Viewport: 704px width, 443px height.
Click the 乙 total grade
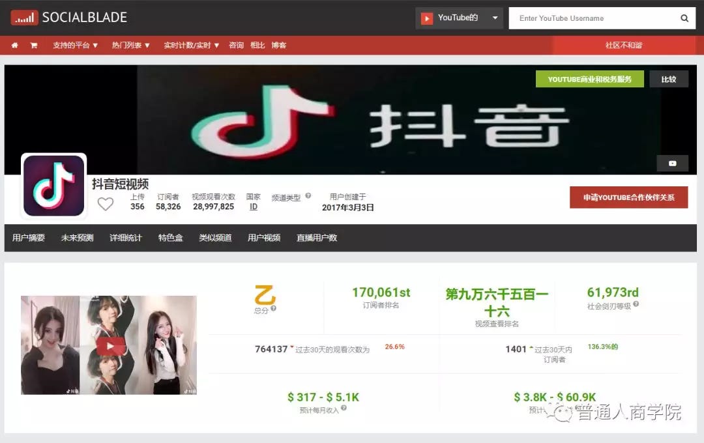coord(265,295)
